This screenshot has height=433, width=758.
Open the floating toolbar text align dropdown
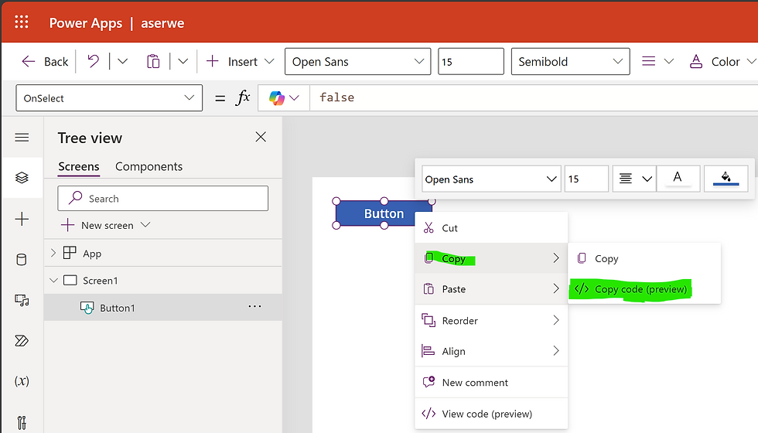click(x=634, y=179)
